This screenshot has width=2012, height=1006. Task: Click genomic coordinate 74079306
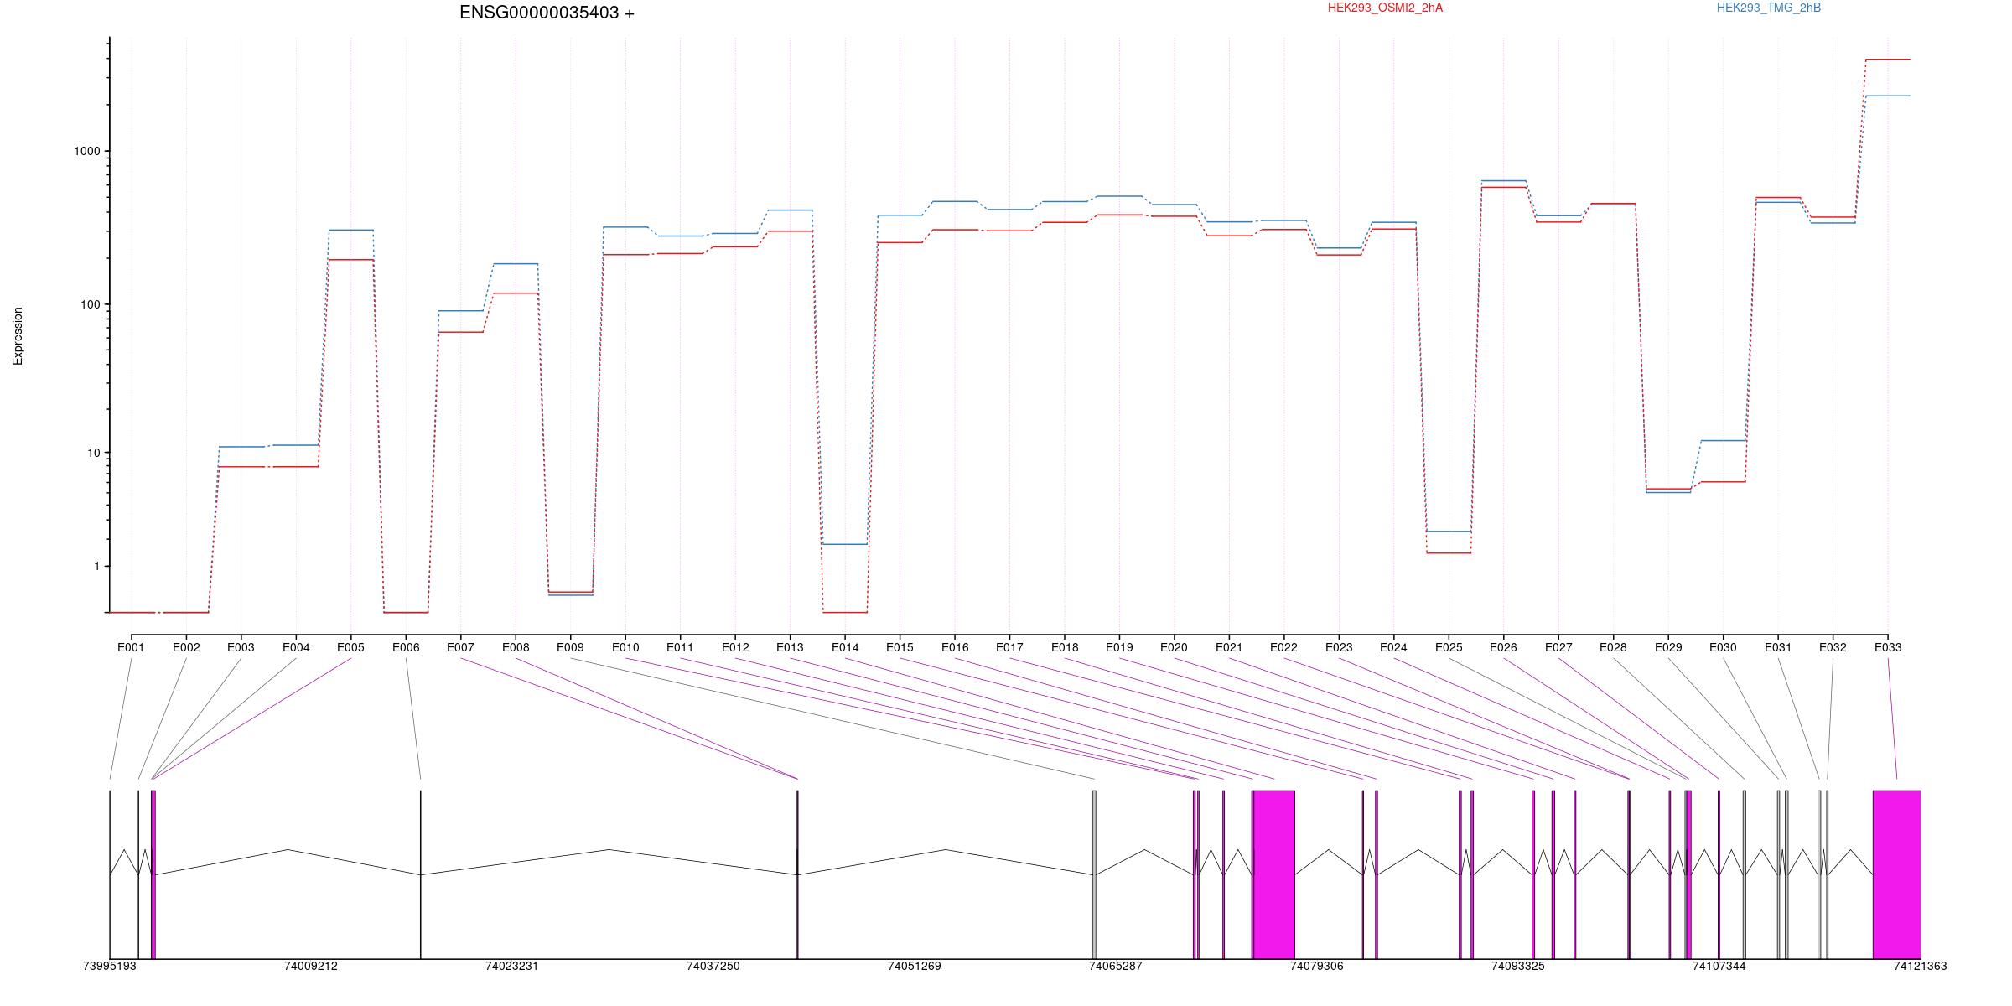click(1317, 966)
